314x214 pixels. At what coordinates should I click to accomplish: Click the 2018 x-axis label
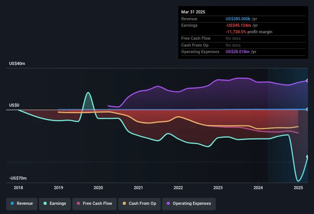click(x=18, y=188)
